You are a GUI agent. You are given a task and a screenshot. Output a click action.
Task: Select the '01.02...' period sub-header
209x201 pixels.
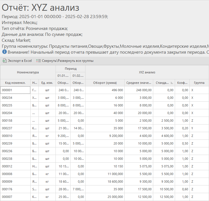pos(78,76)
